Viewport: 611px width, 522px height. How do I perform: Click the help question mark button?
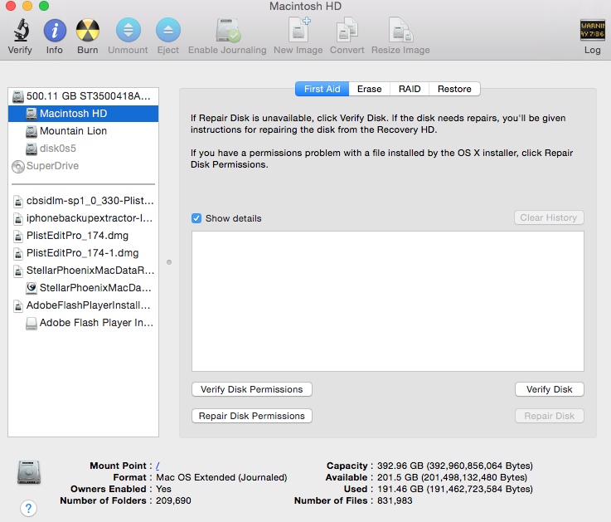(28, 508)
